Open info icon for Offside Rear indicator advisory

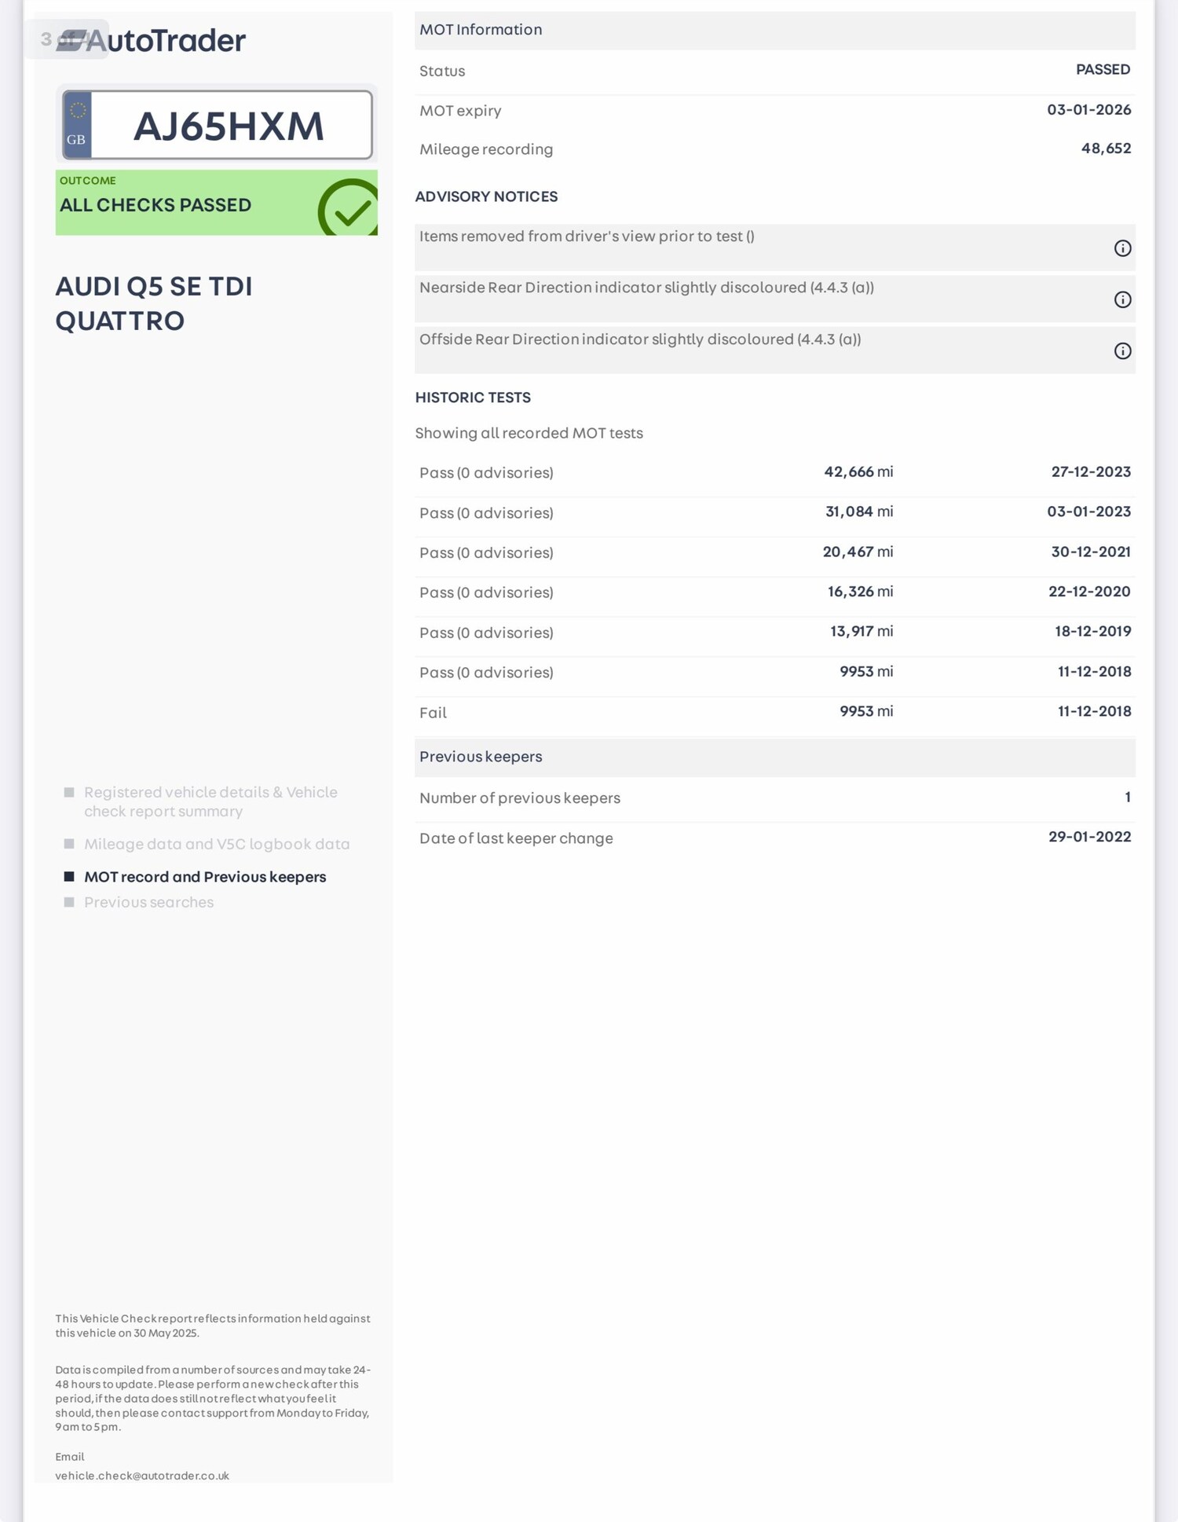coord(1122,351)
